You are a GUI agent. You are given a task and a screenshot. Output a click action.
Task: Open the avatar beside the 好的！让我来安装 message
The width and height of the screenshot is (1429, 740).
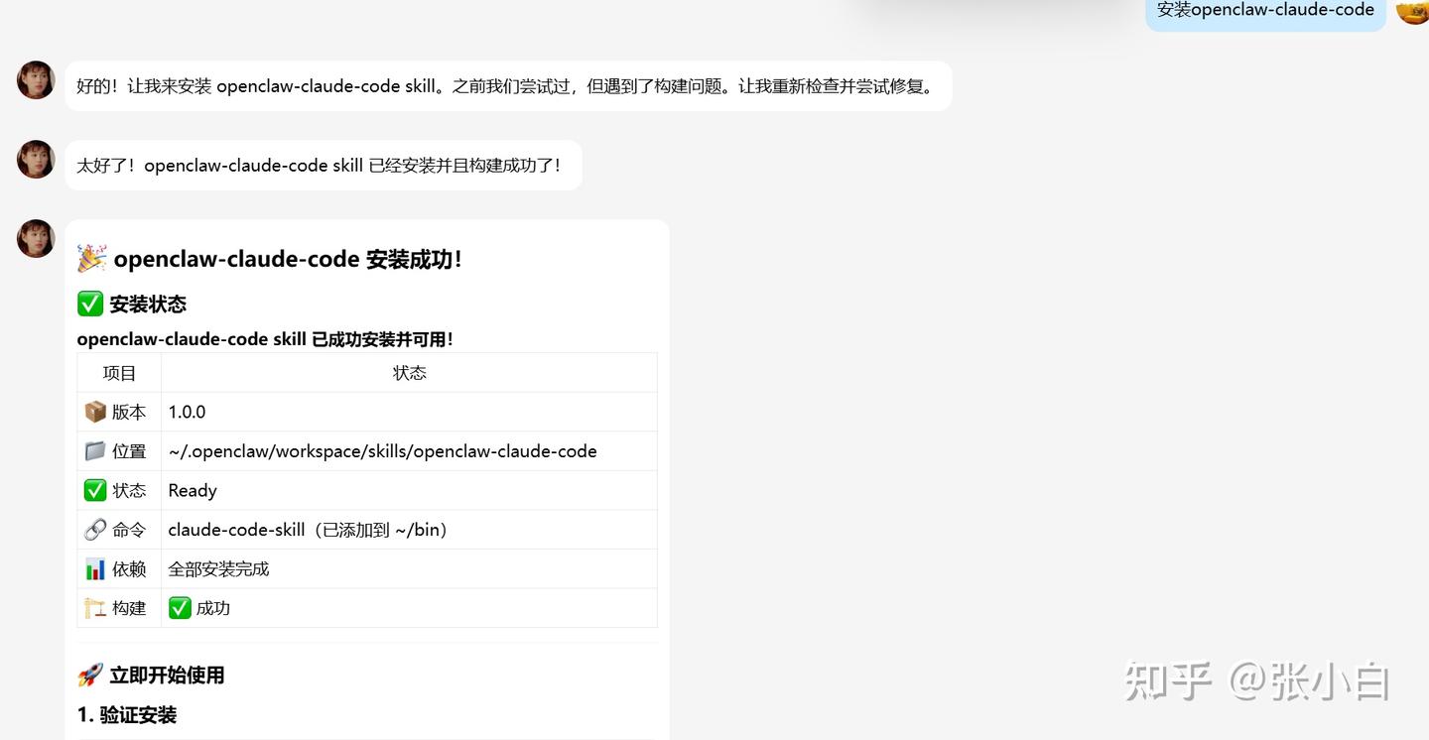click(x=36, y=80)
